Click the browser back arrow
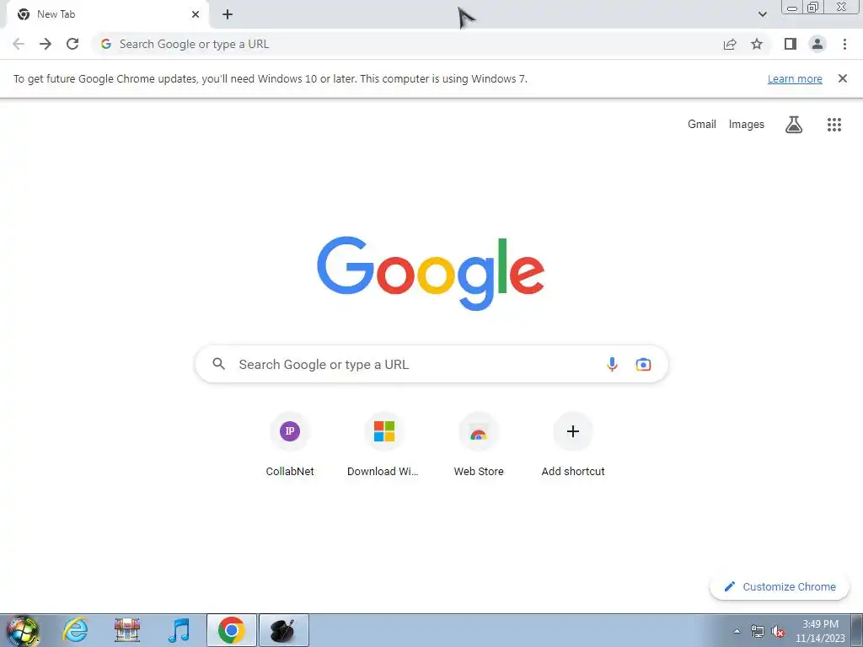 (x=19, y=44)
